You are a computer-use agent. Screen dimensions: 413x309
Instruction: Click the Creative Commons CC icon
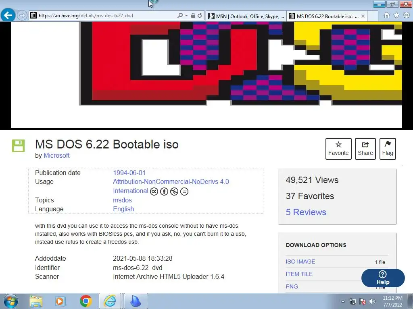[x=154, y=192]
